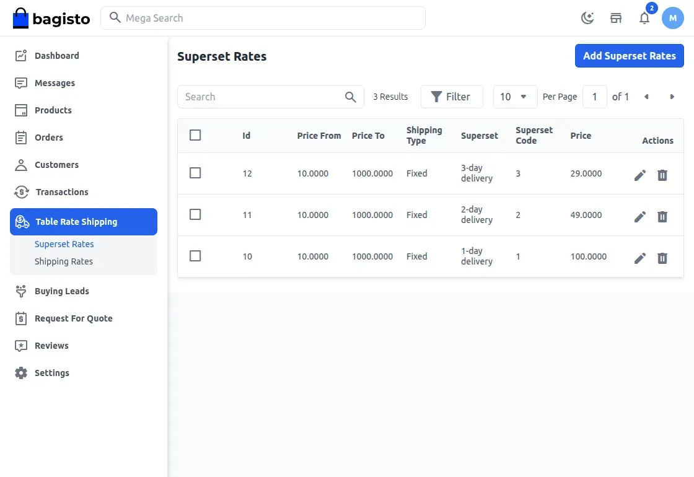The width and height of the screenshot is (694, 477).
Task: Toggle dark mode with the moon icon
Action: (x=587, y=17)
